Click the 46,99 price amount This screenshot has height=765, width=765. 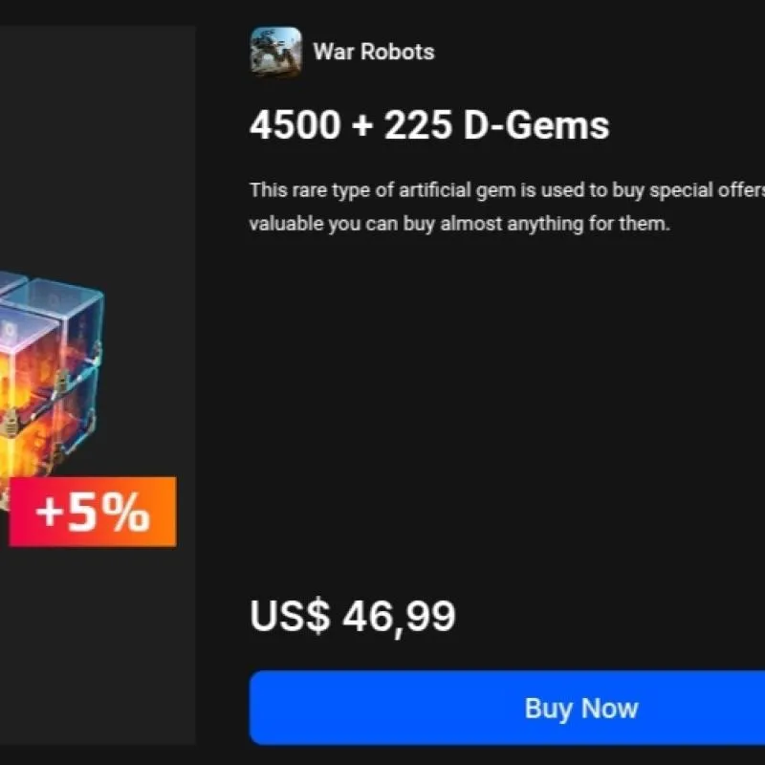point(399,617)
